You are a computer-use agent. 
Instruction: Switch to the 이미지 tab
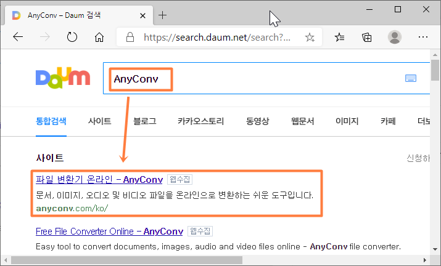347,121
